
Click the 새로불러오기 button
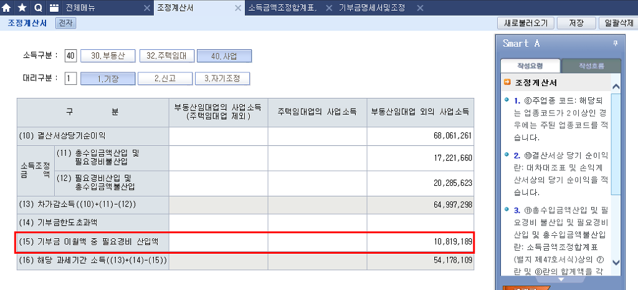526,23
